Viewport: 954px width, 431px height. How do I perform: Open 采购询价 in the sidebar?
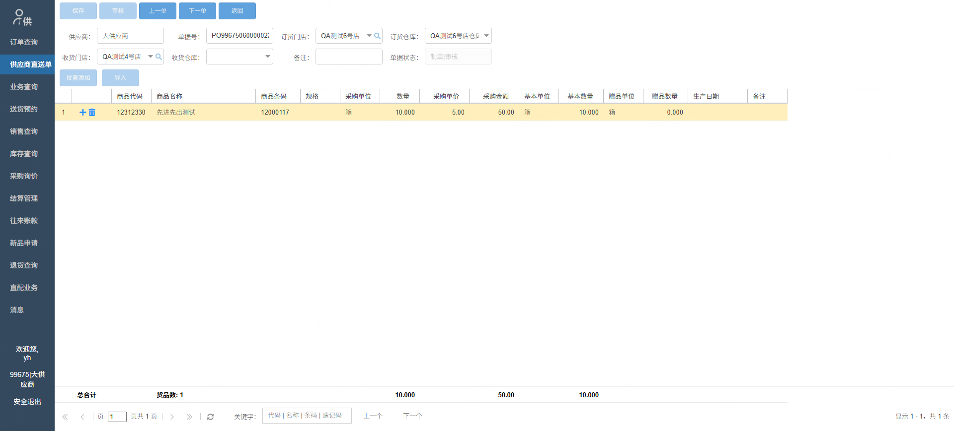coord(27,176)
